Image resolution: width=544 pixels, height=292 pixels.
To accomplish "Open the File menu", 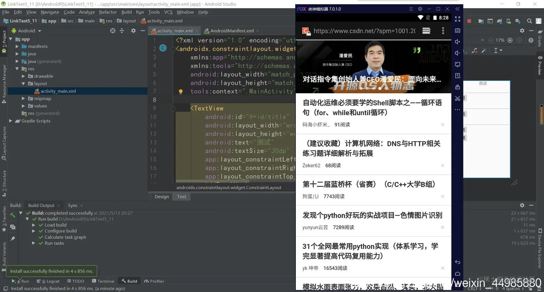I will (x=5, y=12).
